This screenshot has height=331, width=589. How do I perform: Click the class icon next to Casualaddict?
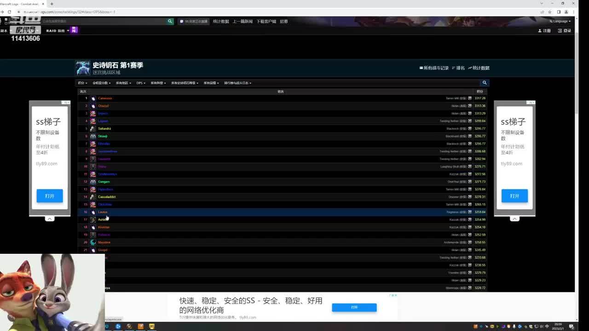click(93, 197)
